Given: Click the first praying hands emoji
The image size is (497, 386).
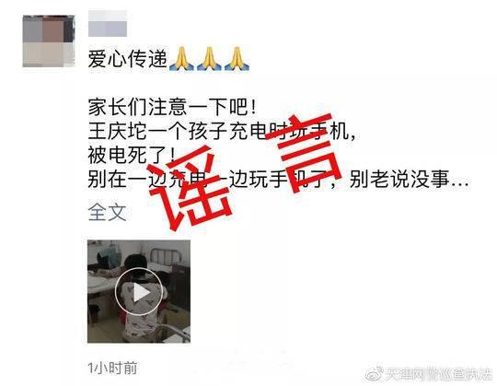Looking at the screenshot, I should 181,59.
